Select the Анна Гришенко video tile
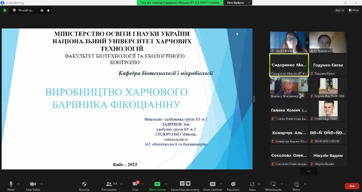The image size is (362, 192). (328, 42)
